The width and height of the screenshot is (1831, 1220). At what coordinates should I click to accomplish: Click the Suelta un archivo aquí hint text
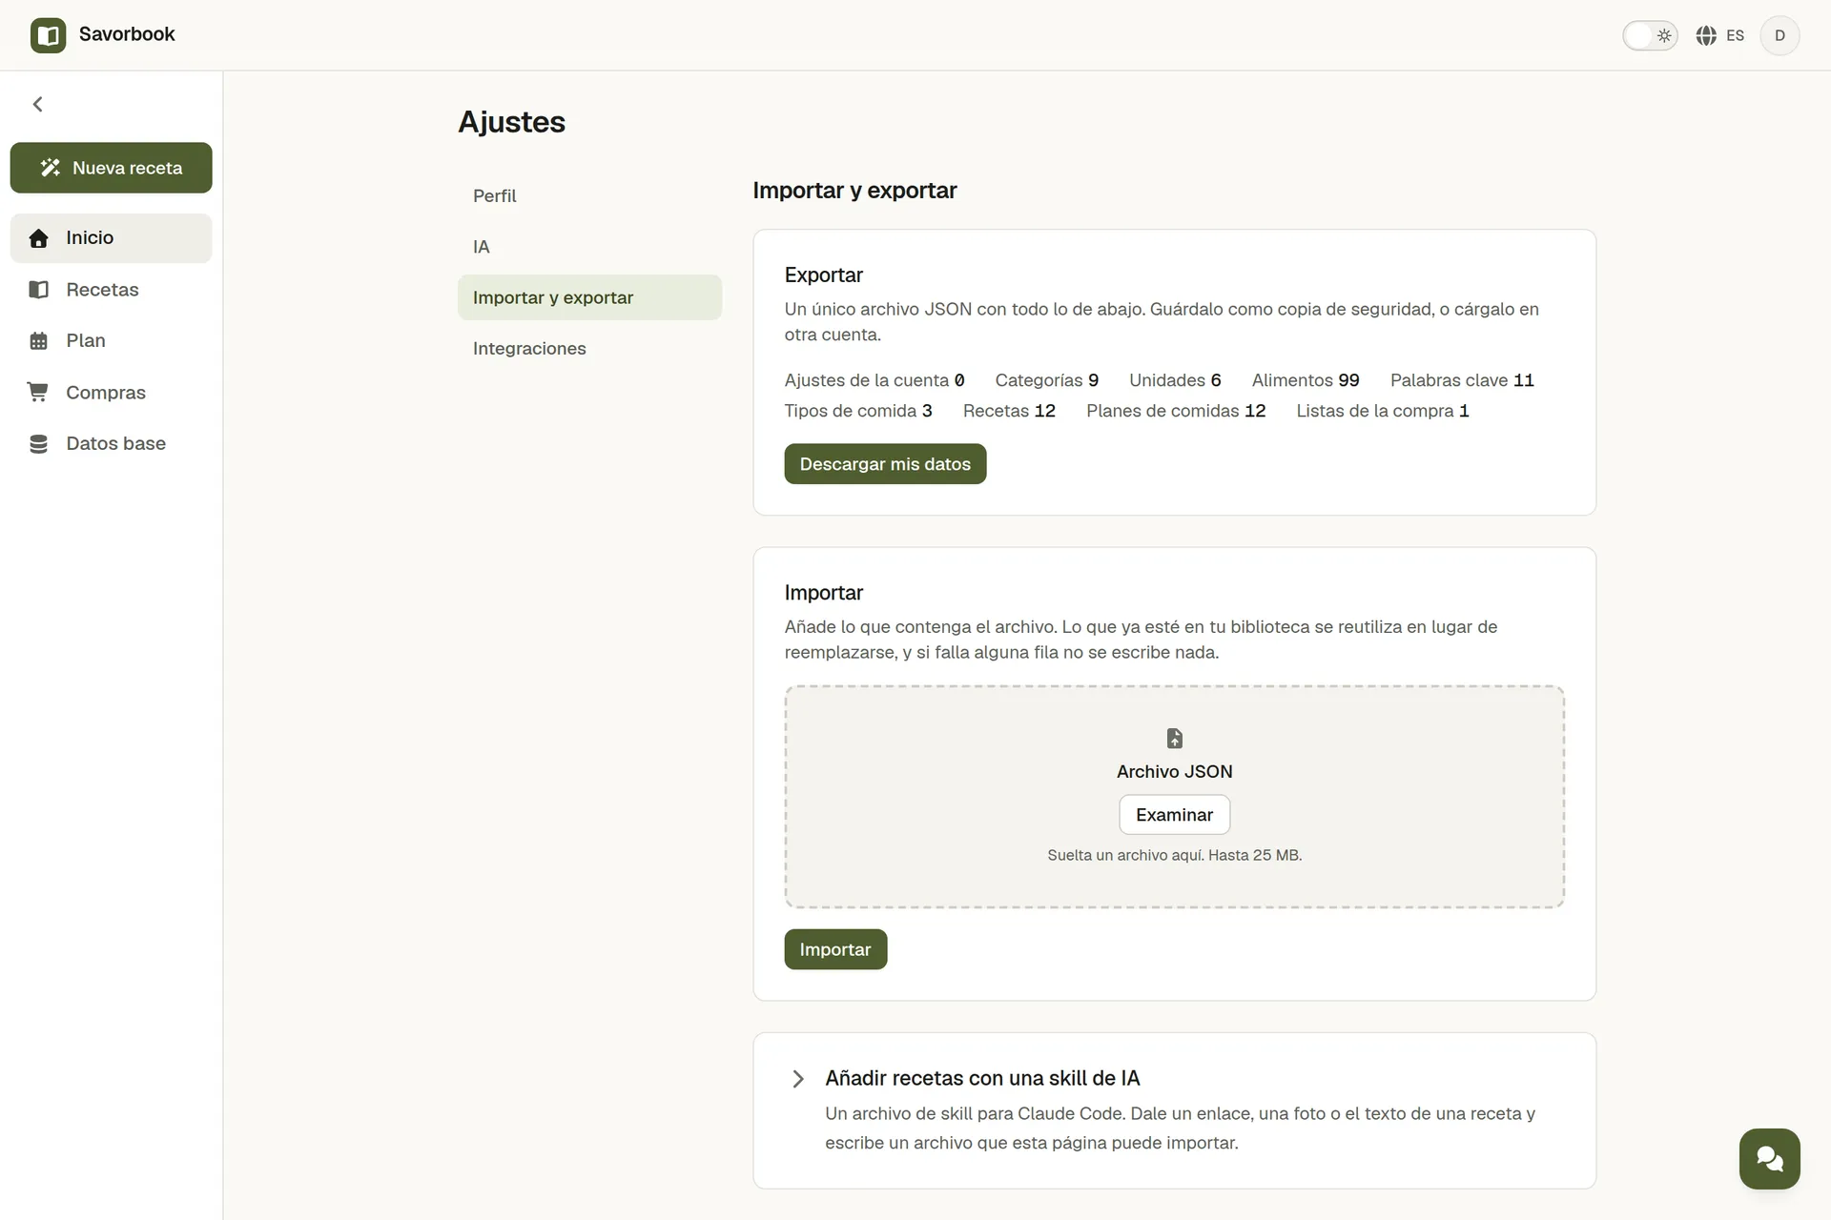[1174, 855]
